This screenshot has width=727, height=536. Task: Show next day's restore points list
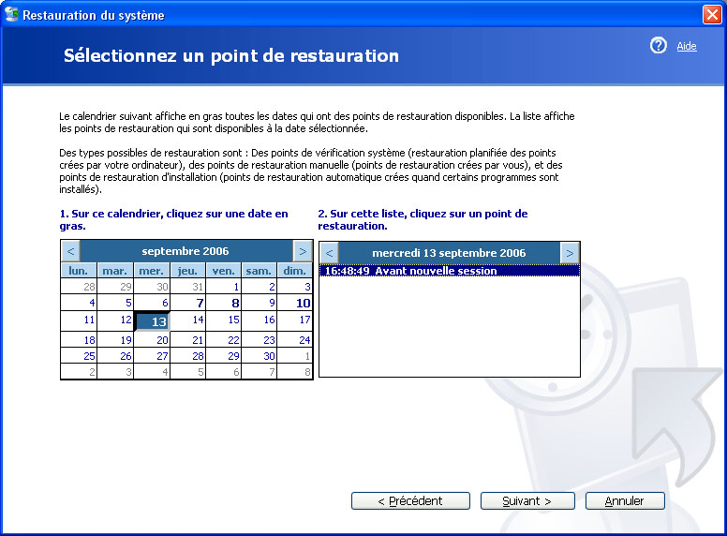[570, 253]
